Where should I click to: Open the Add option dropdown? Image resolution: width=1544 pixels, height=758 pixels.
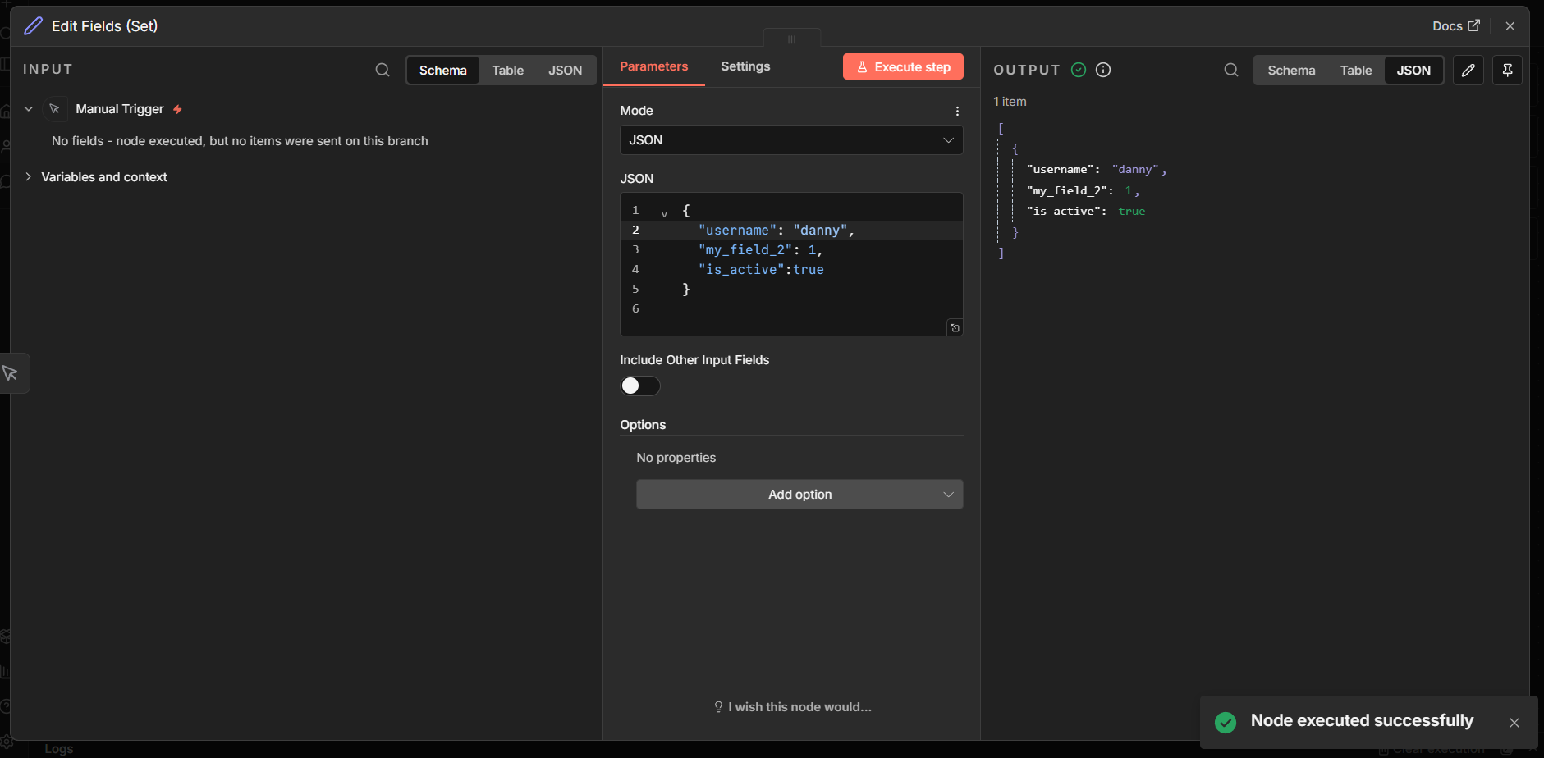799,495
